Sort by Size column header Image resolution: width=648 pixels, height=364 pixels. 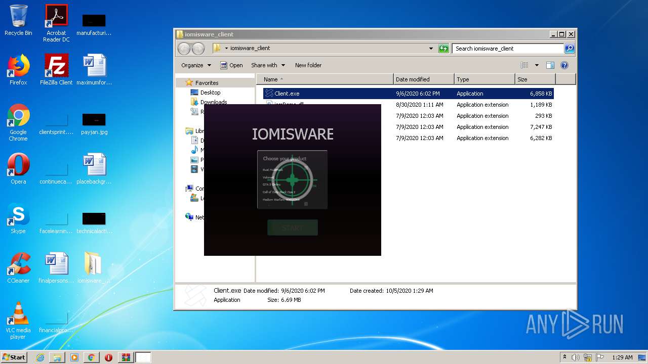(535, 79)
